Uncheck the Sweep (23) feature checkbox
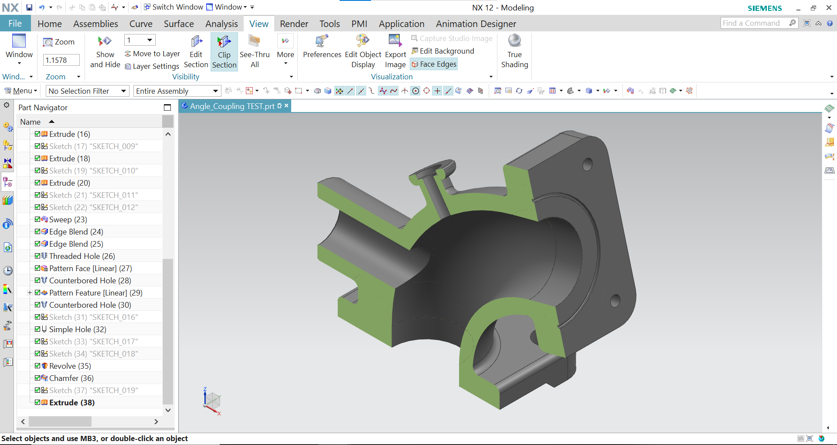The image size is (837, 445). [37, 219]
